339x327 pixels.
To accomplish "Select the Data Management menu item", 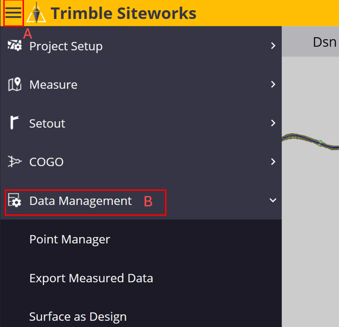I will point(141,200).
